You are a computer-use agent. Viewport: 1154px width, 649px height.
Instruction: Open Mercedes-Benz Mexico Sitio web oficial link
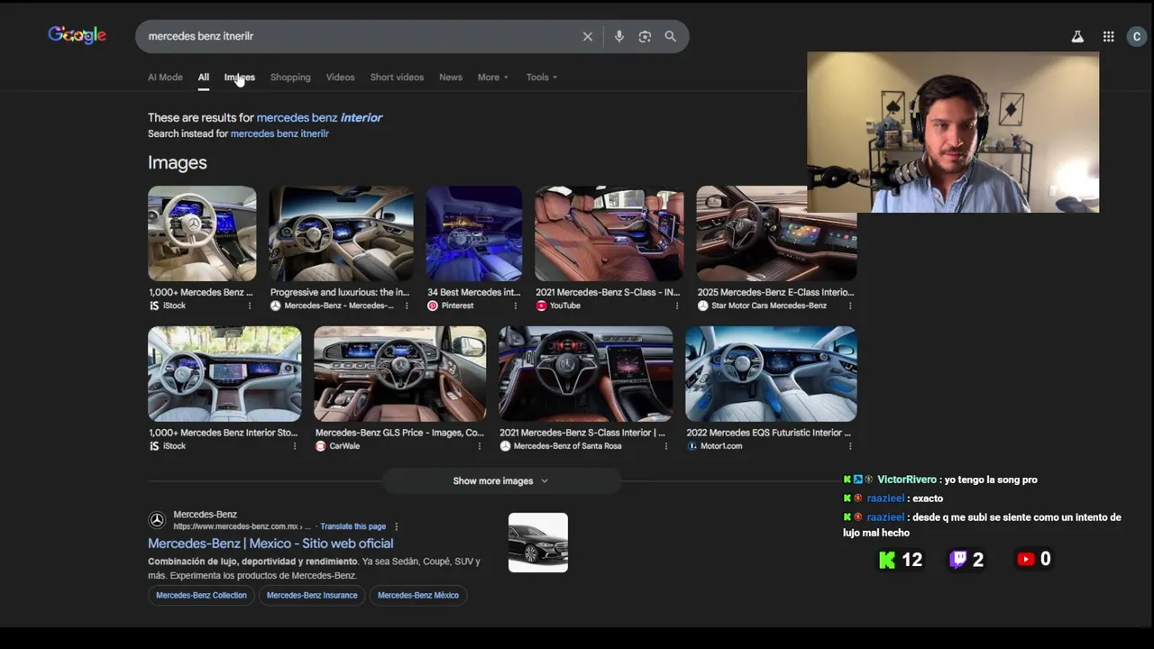tap(270, 544)
